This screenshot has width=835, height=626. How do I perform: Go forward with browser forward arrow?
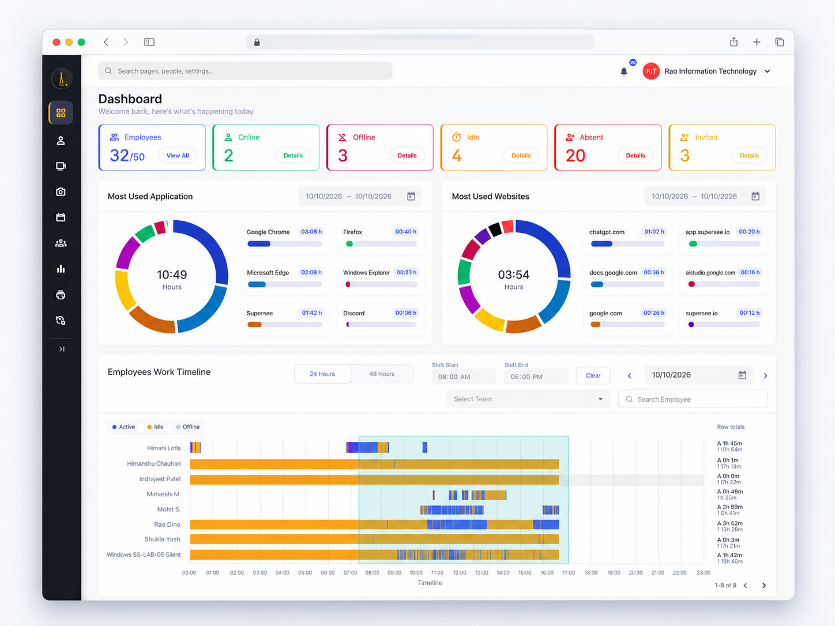(x=126, y=42)
